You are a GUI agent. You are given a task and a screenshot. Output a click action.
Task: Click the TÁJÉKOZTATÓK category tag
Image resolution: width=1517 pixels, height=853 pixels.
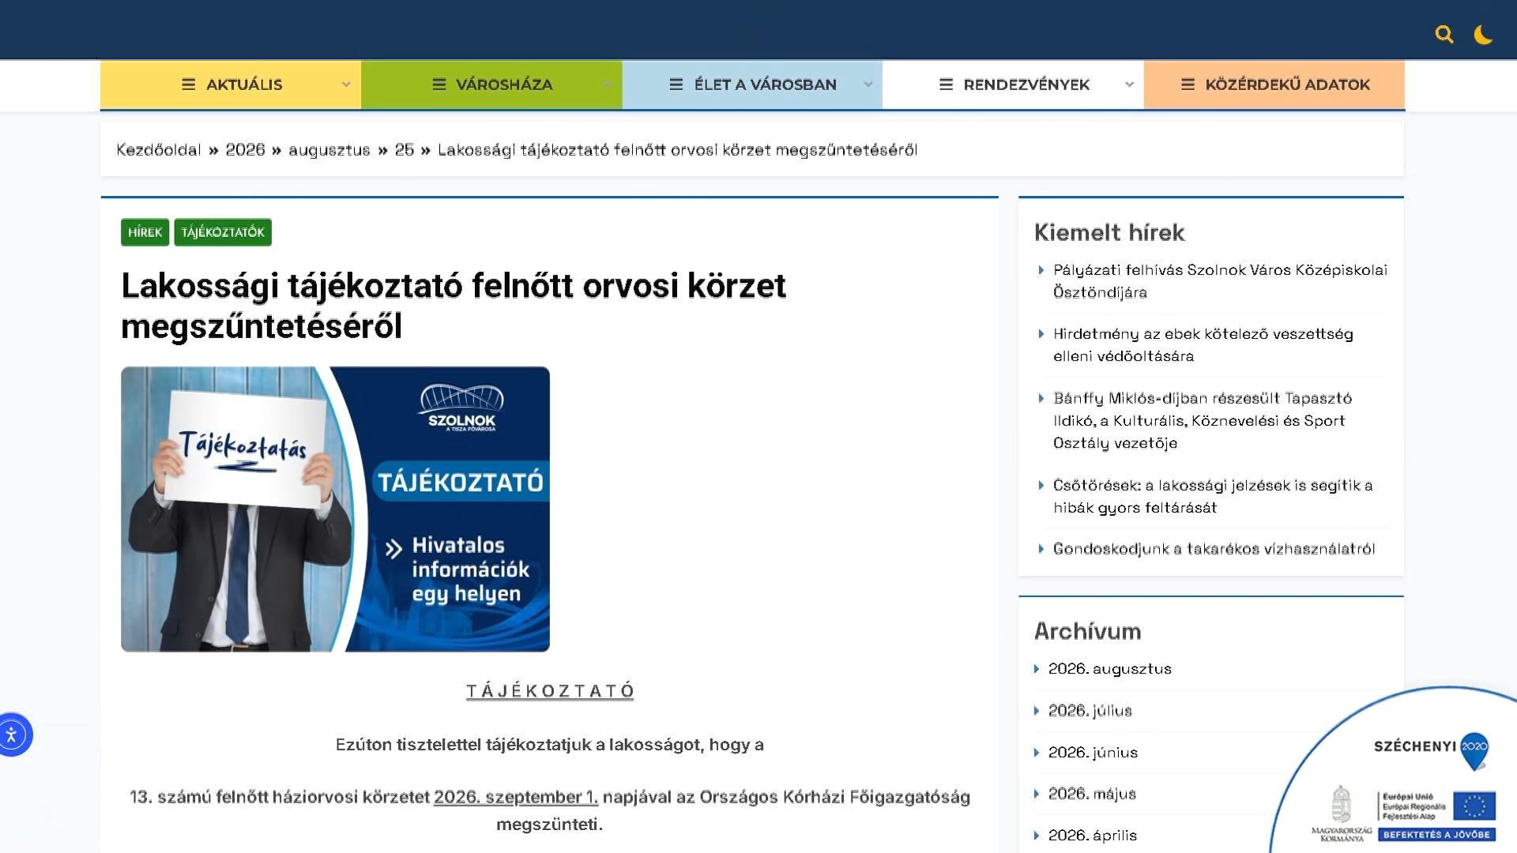click(223, 232)
